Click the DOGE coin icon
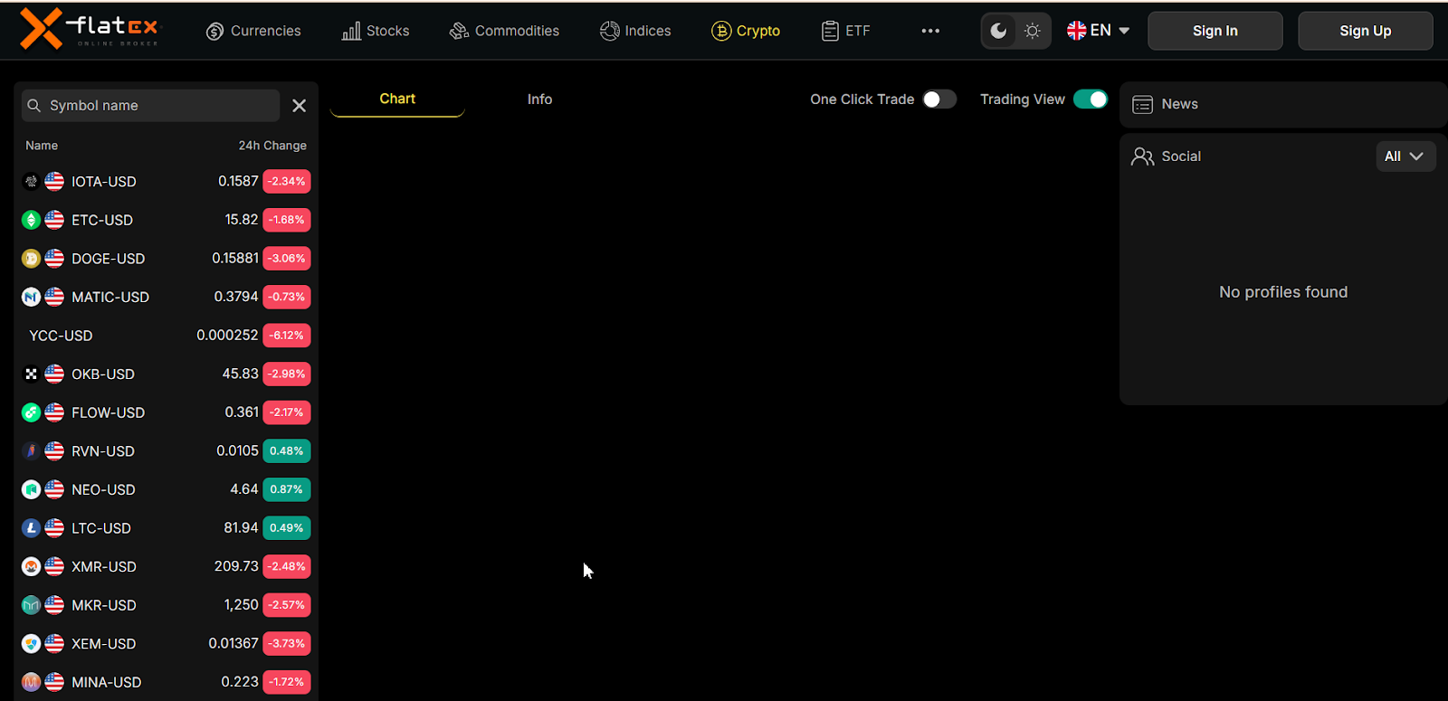The height and width of the screenshot is (701, 1448). [x=31, y=259]
